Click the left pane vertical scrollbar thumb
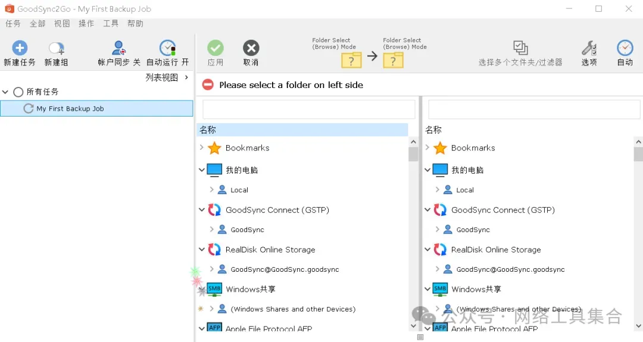 point(413,155)
